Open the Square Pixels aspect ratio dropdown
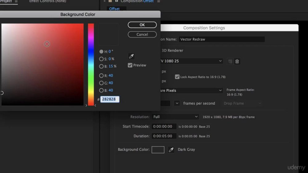 click(192, 91)
